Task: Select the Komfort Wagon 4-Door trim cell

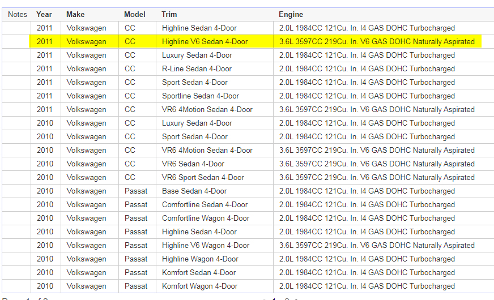Action: coord(199,286)
